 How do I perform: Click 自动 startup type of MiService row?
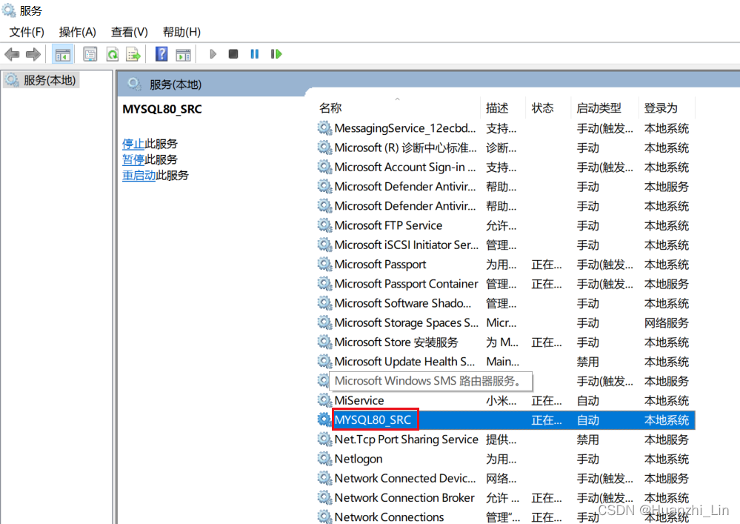click(x=588, y=401)
